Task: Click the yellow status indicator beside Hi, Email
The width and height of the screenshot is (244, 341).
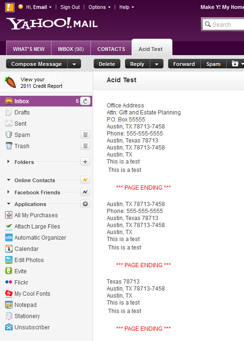Action: pos(21,7)
